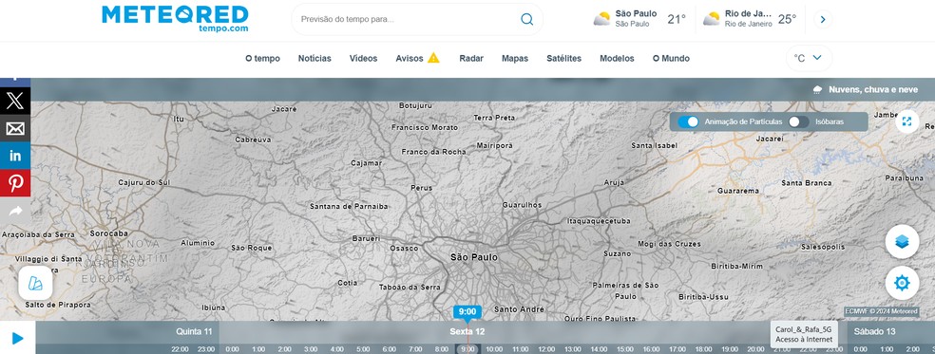
Task: Share via email envelope icon
Action: pyautogui.click(x=15, y=128)
